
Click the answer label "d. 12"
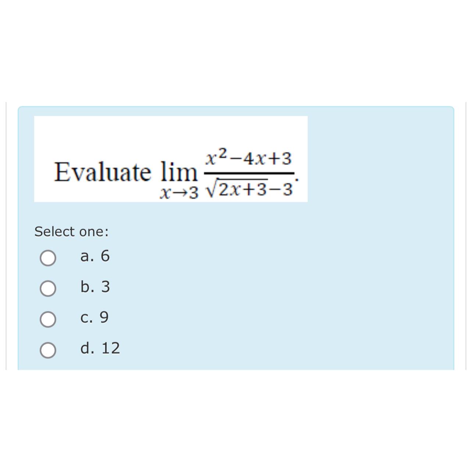(x=100, y=348)
